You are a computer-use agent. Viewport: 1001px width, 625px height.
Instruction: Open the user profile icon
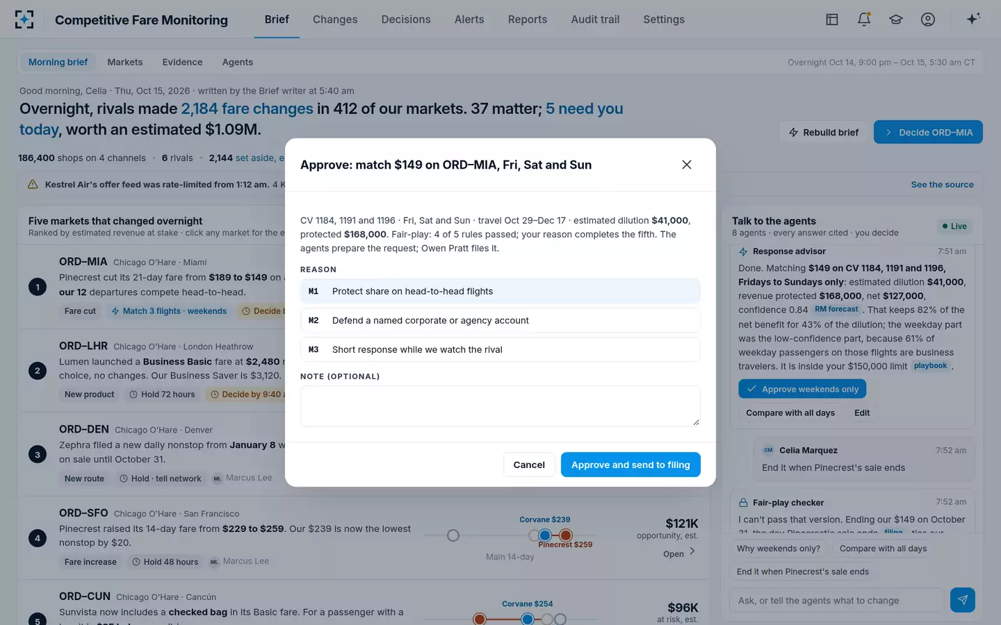tap(928, 19)
